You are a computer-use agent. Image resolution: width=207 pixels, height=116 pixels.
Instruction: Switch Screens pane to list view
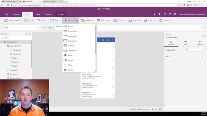point(26,34)
